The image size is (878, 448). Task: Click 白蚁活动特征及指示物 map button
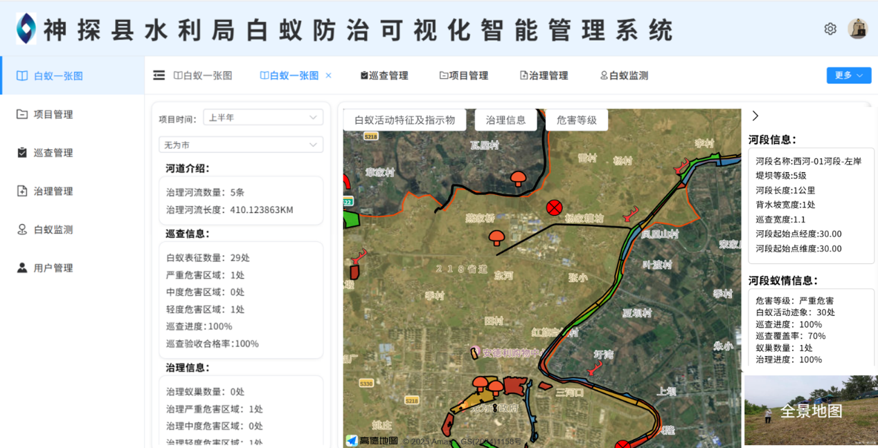pos(405,120)
